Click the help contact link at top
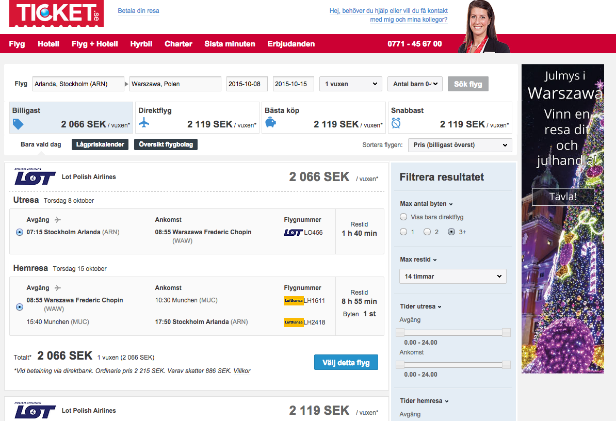This screenshot has height=421, width=616. 388,15
